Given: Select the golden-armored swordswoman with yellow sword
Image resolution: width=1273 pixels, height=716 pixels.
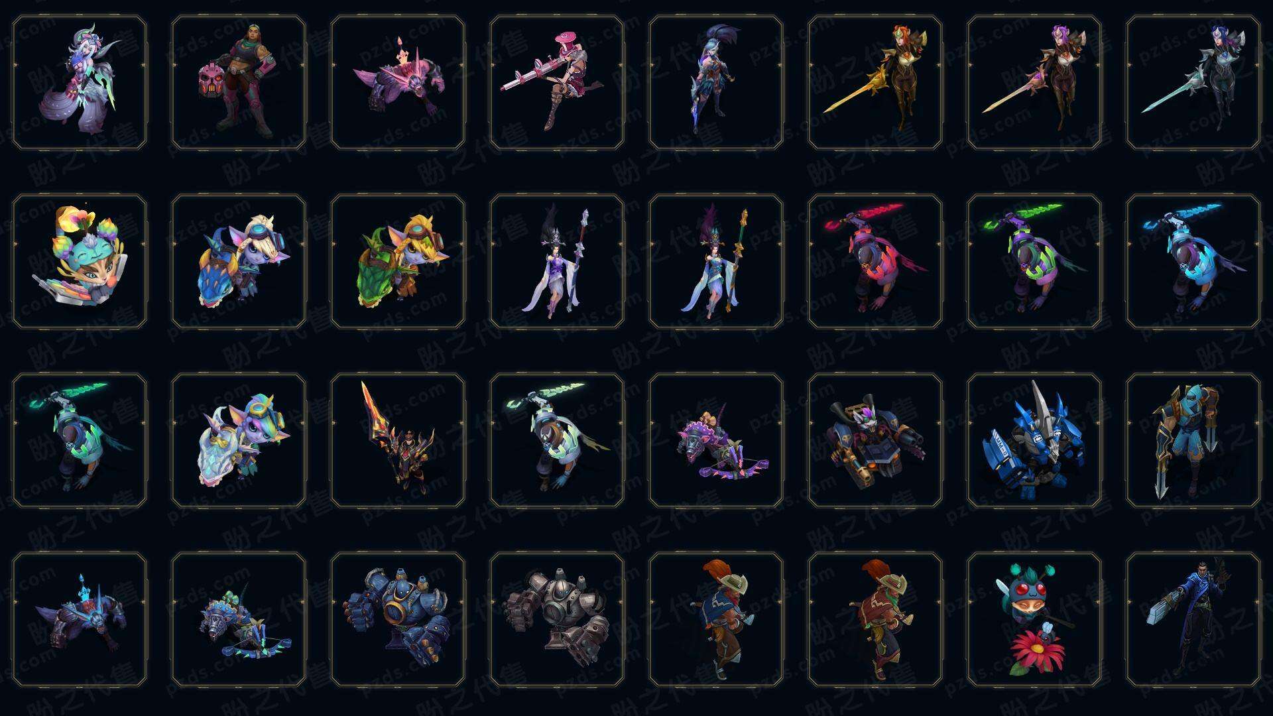Looking at the screenshot, I should [875, 83].
